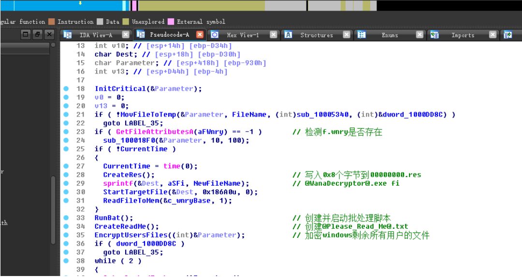The image size is (522, 277).
Task: Click the Structures tab icon
Action: click(x=288, y=35)
